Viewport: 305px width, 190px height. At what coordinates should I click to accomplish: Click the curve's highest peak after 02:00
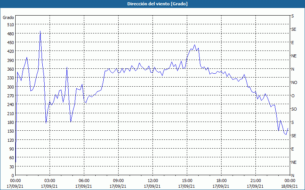(x=40, y=31)
